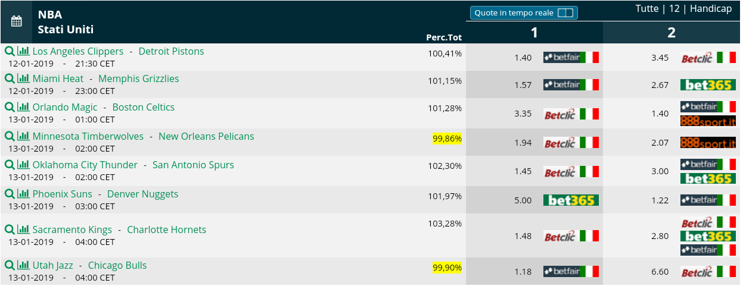This screenshot has width=743, height=286.
Task: Open bar chart stats icon for Miami Heat match
Action: point(23,78)
